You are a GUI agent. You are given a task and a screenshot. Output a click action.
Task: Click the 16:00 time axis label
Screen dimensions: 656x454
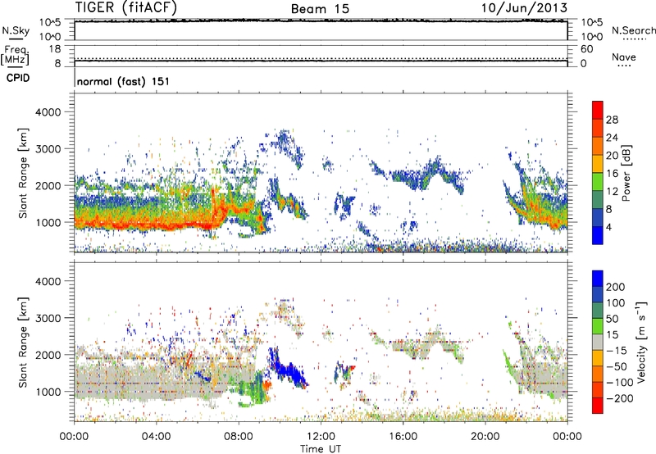click(403, 437)
